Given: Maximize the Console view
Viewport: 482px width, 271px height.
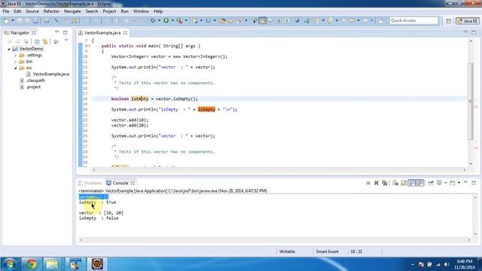Looking at the screenshot, I should (x=474, y=183).
